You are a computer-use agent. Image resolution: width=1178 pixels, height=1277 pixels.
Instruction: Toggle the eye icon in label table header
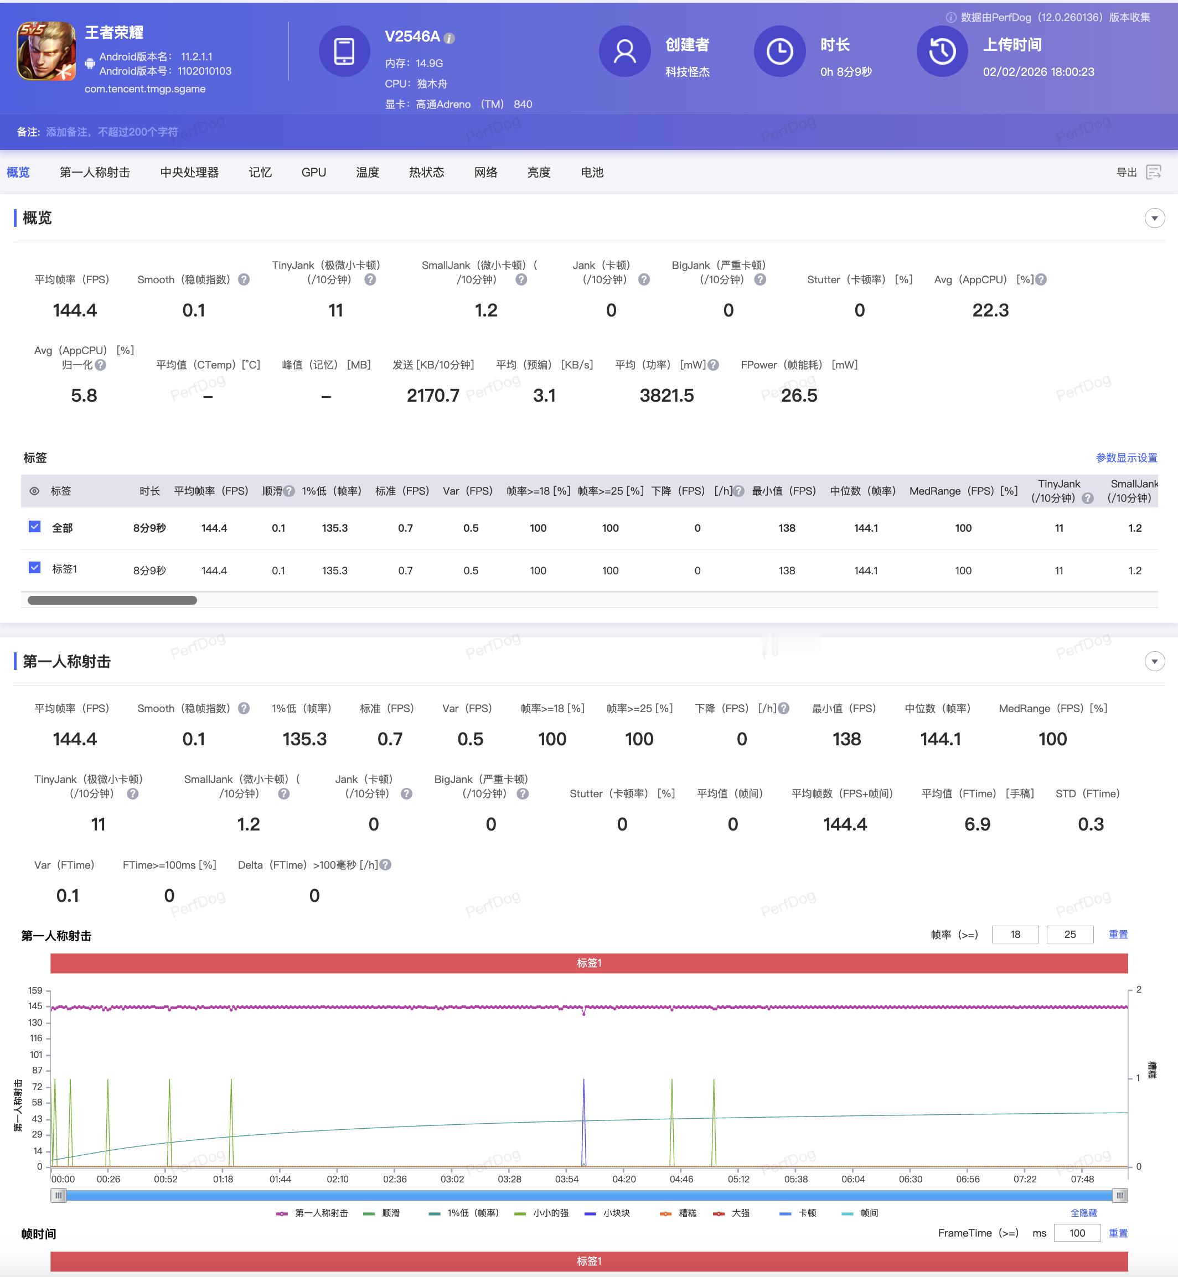[x=34, y=491]
